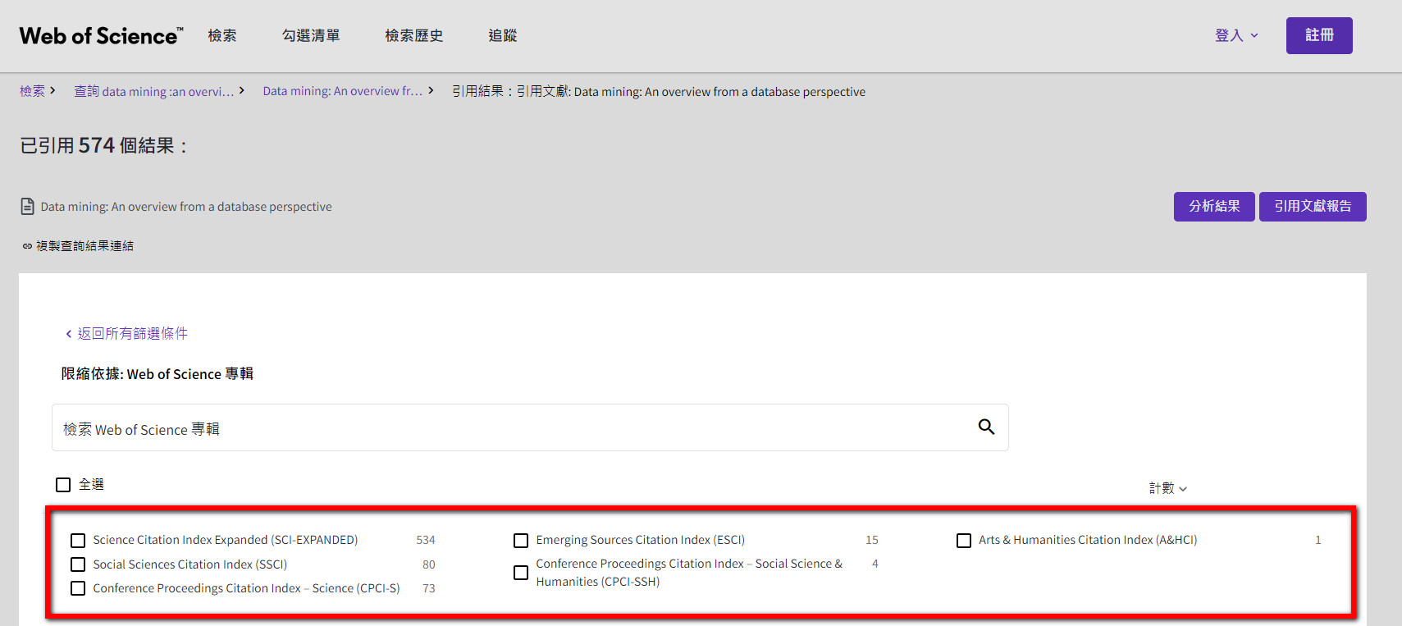
Task: Open the 計數 sort dropdown
Action: coord(1167,488)
